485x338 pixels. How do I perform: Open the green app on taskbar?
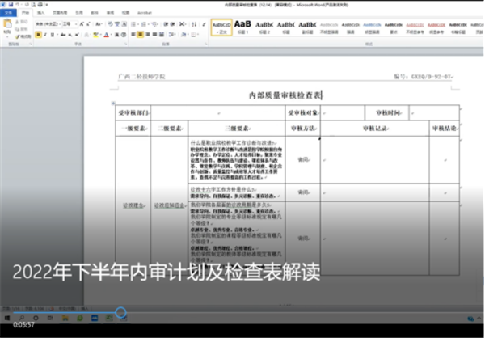coord(80,318)
